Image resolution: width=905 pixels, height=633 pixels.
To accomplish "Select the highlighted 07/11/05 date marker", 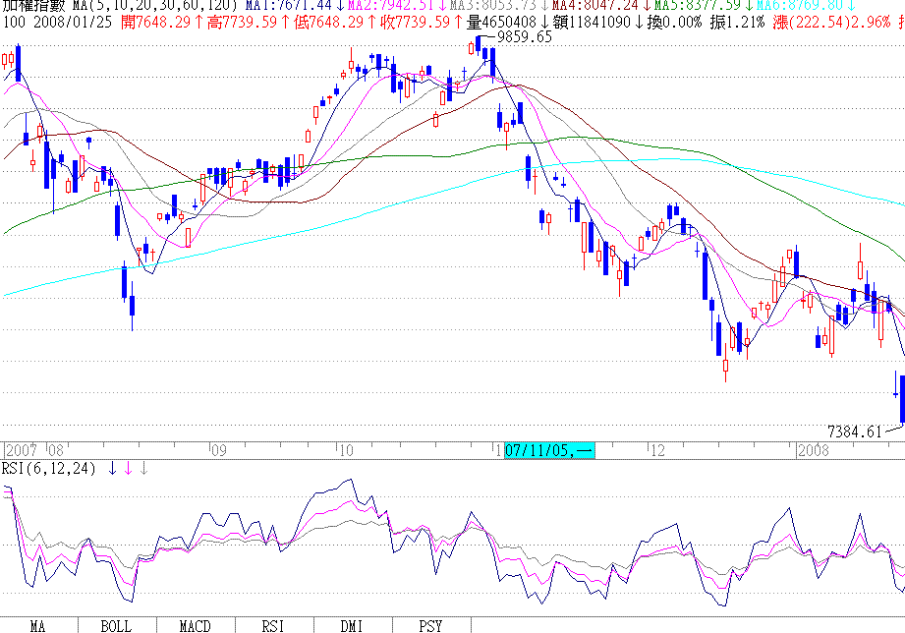I will pos(548,450).
